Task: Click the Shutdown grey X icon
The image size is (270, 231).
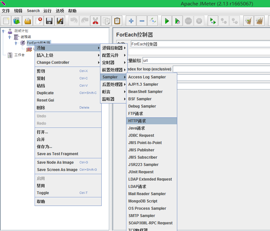Action: 199,21
